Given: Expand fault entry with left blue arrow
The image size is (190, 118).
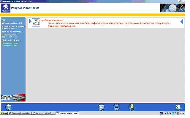Looking at the screenshot, I should (x=30, y=22).
